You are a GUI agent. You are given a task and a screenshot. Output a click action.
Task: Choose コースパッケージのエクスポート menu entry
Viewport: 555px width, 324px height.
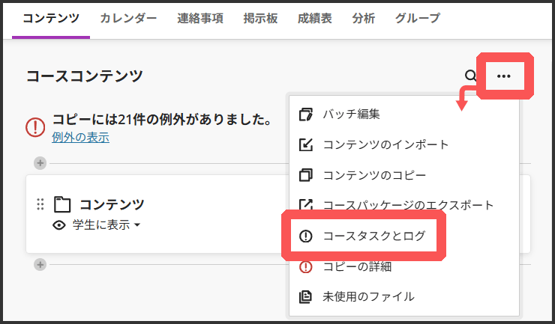[408, 205]
